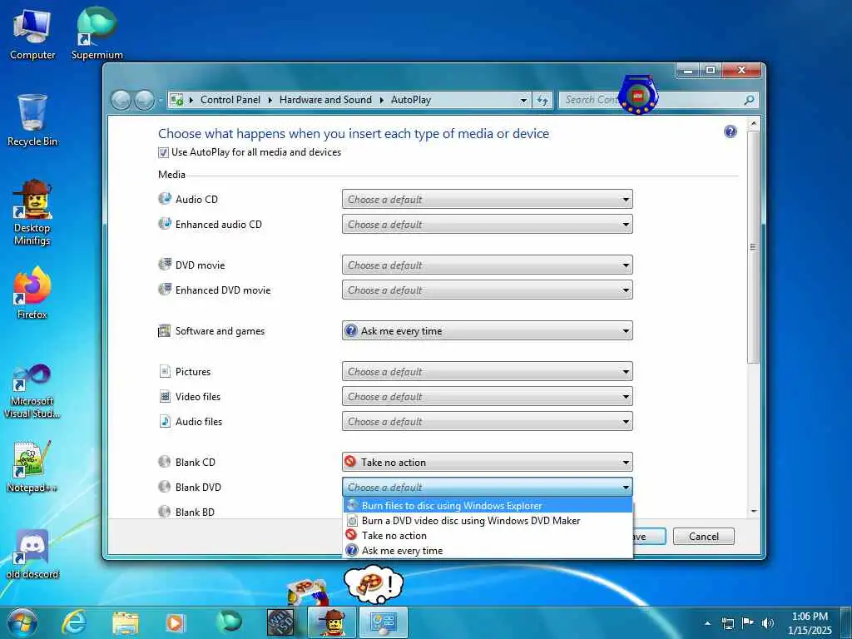Open the Windows Start menu orb
852x639 pixels.
pos(22,622)
